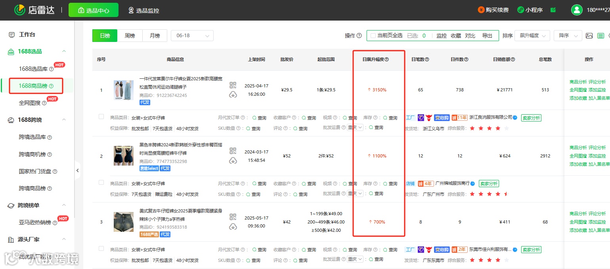Download images for product 774773352298

pyautogui.click(x=233, y=161)
